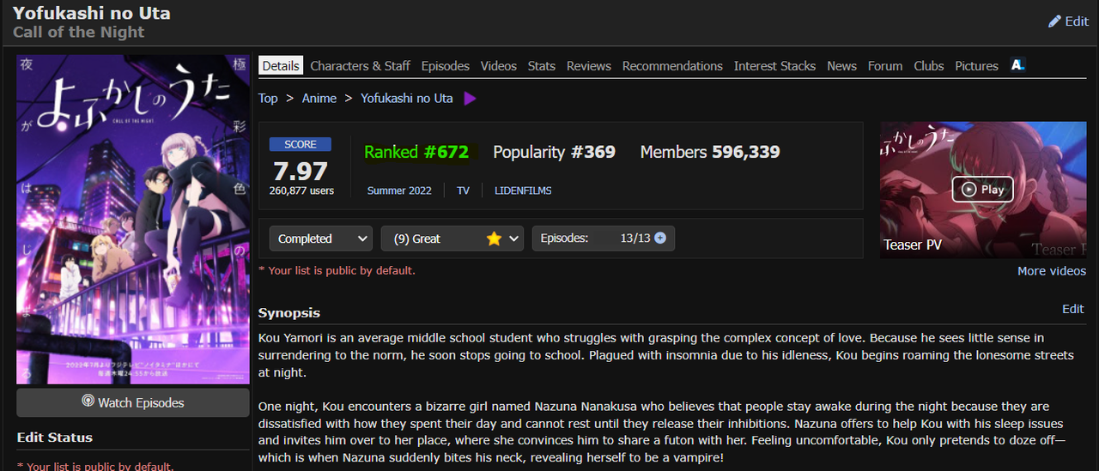The image size is (1099, 471).
Task: Open the Anime-Planet 'A' icon tab
Action: point(1017,65)
